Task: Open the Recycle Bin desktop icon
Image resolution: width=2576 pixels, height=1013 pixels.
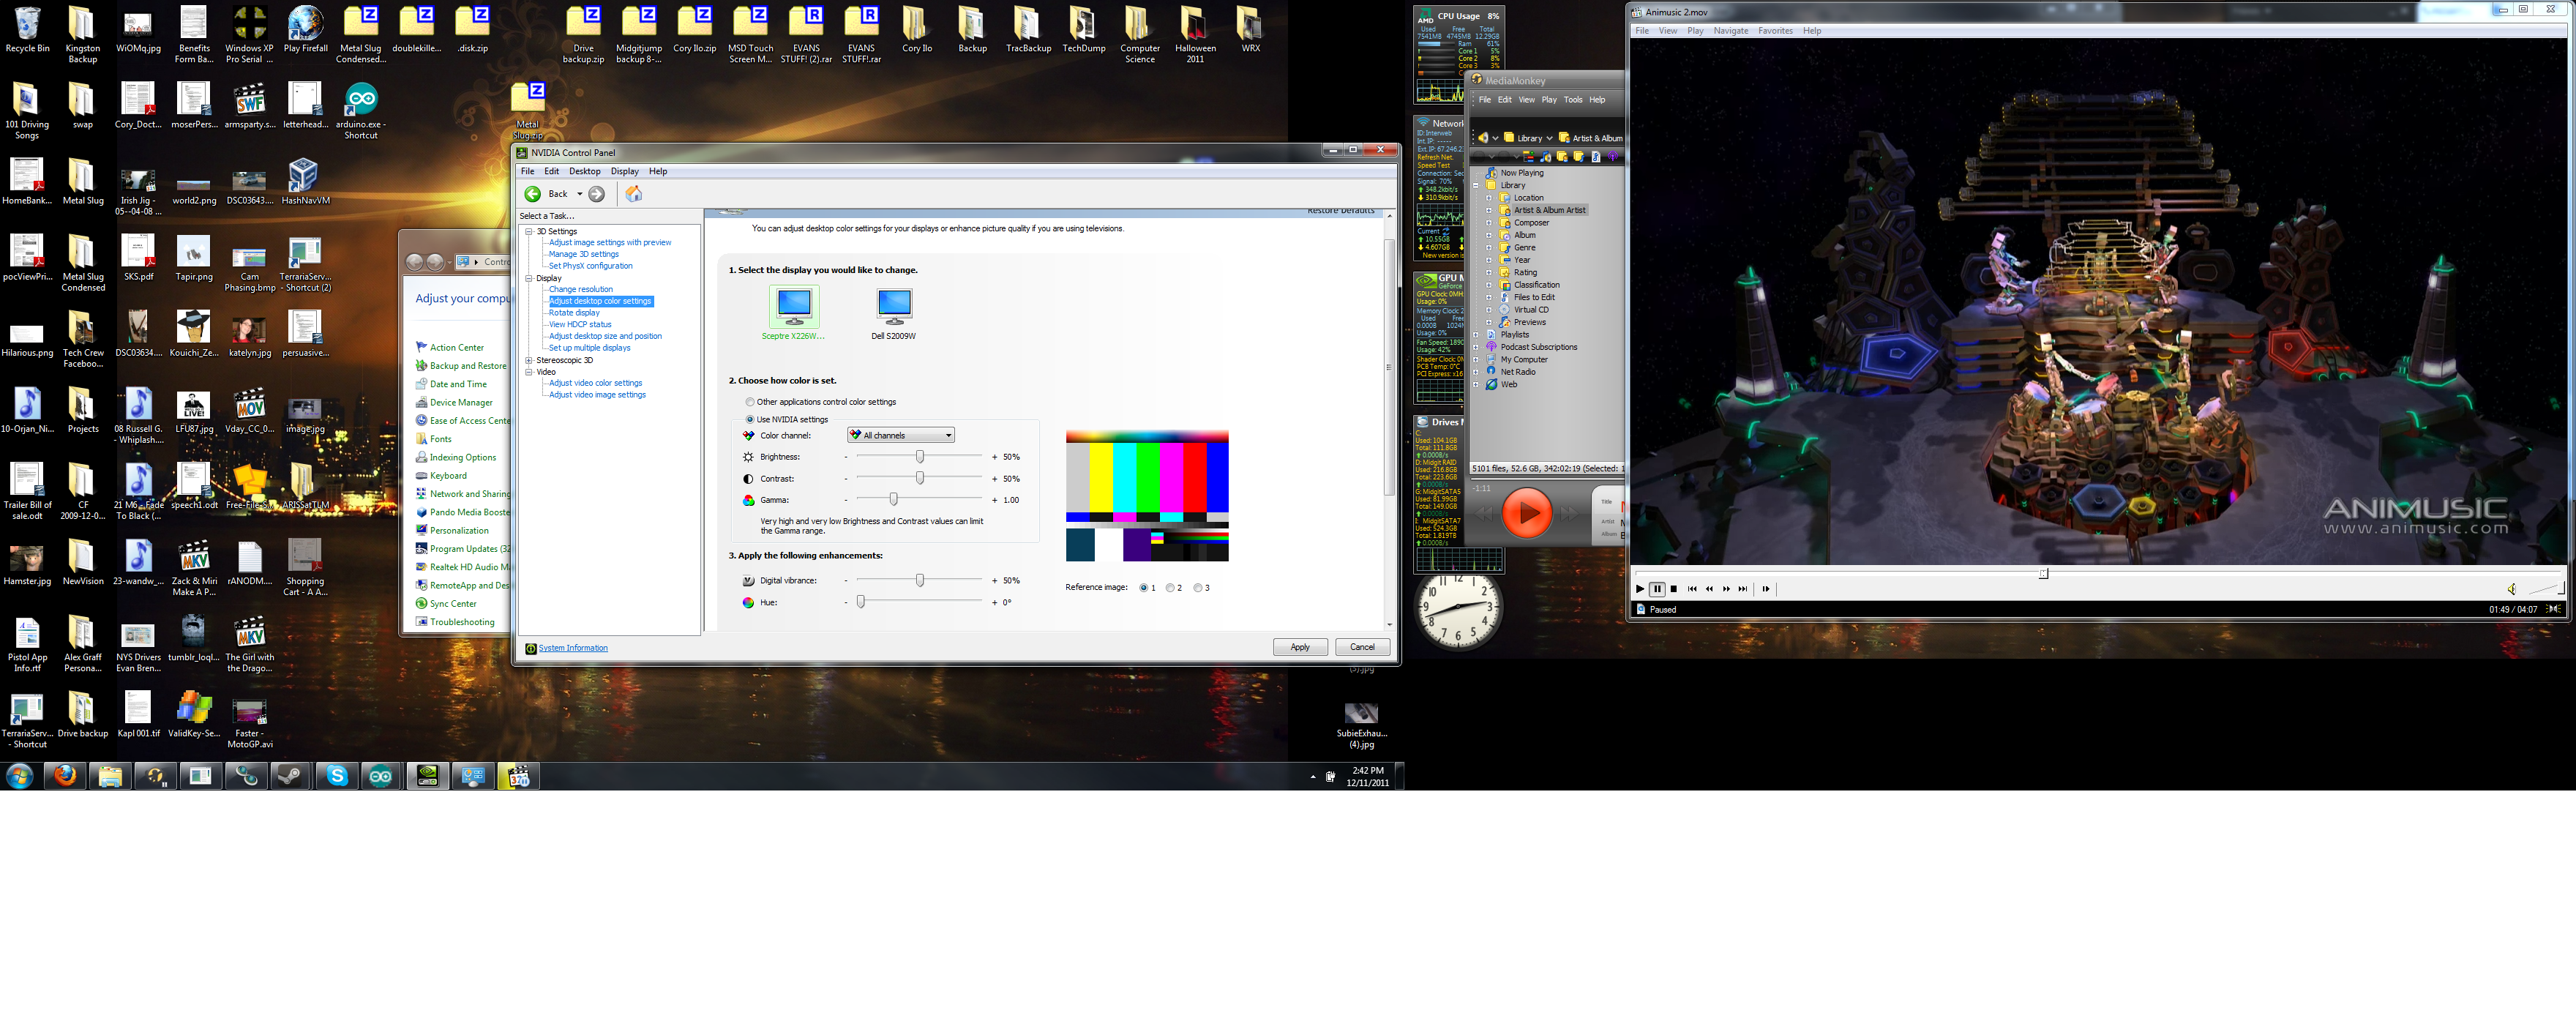Action: (27, 30)
